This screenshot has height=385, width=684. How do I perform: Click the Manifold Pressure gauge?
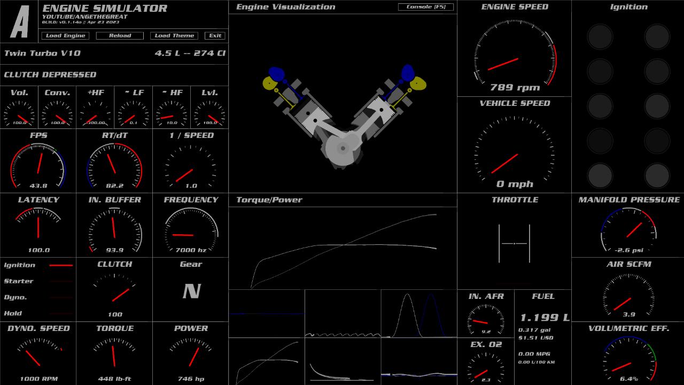coord(628,230)
